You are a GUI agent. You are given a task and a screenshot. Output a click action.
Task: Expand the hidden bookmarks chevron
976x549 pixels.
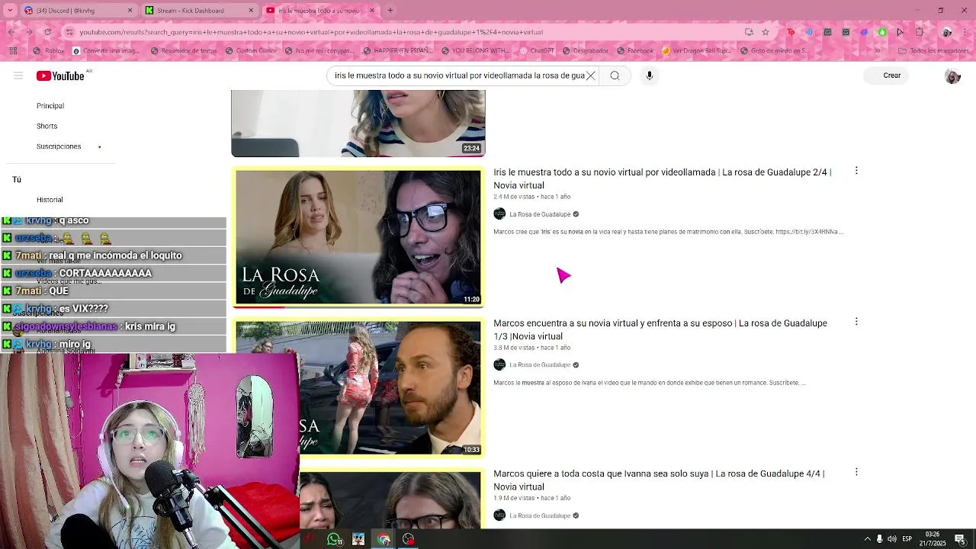click(877, 51)
